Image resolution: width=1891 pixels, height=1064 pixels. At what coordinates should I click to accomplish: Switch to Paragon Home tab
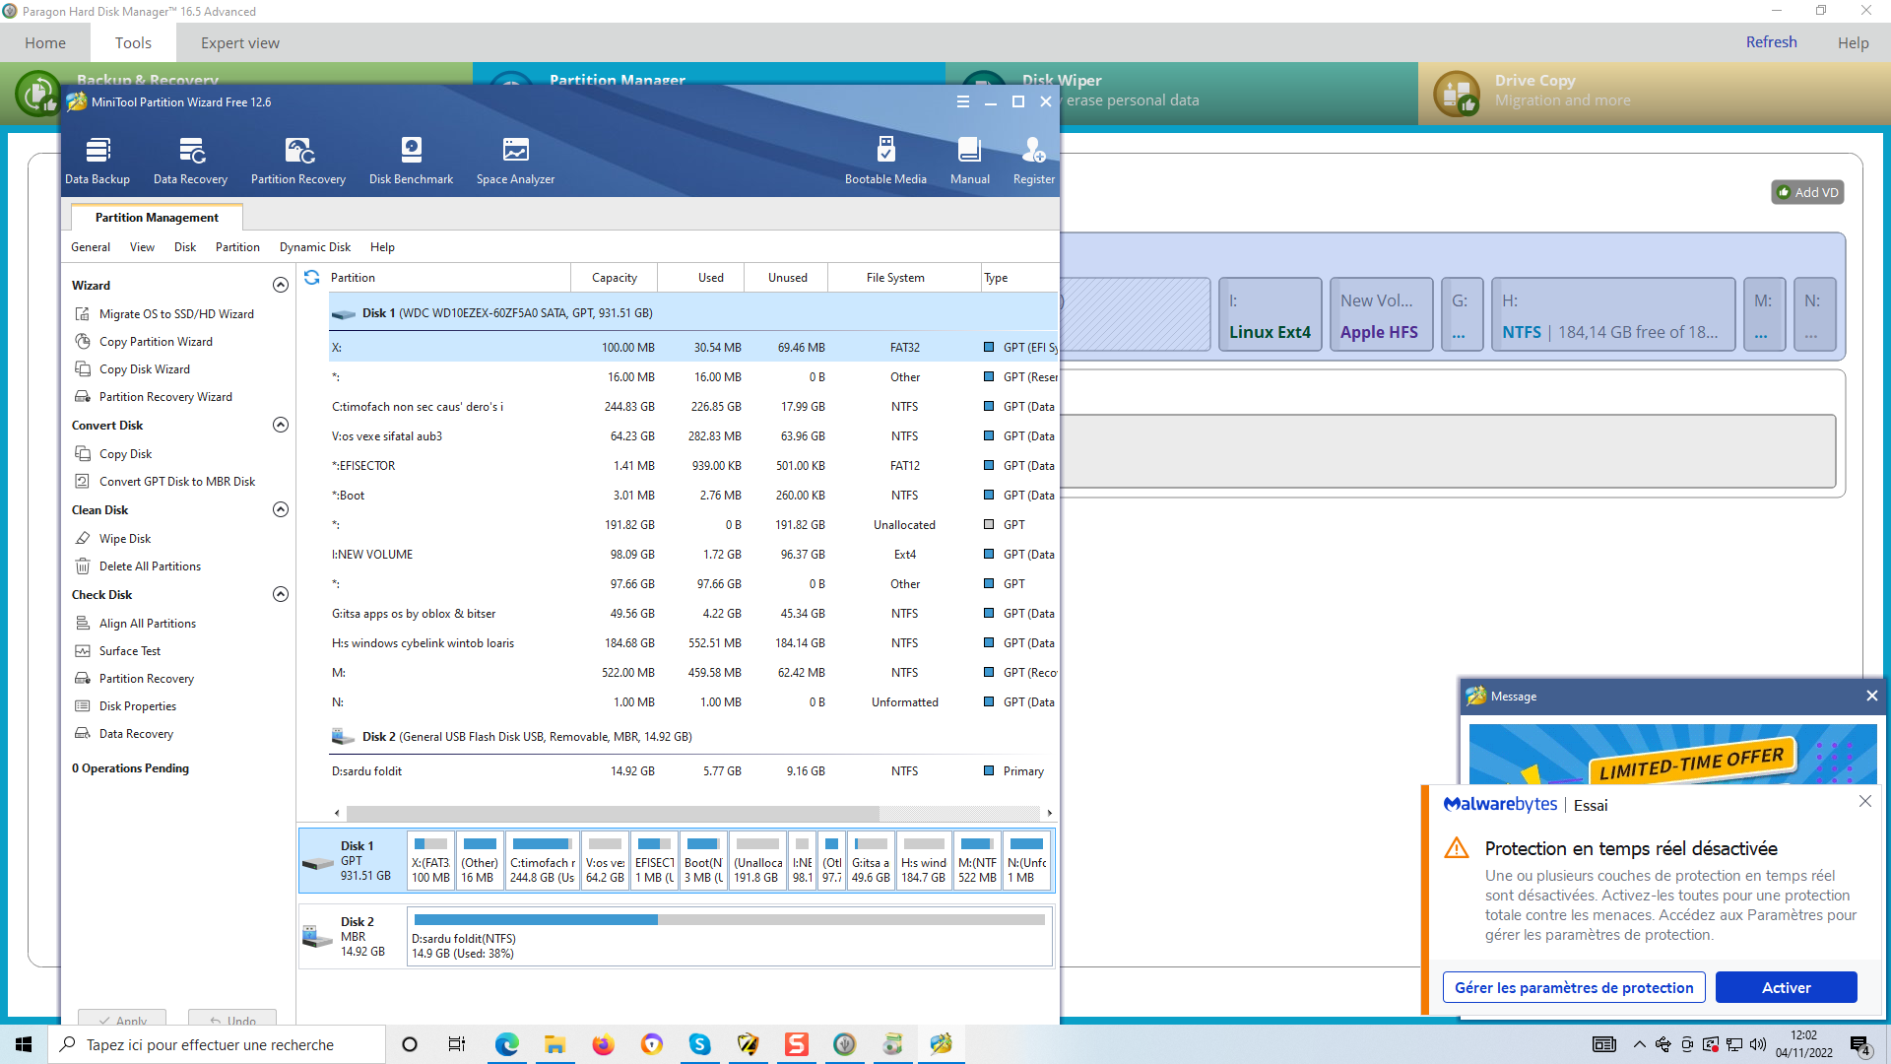click(45, 43)
